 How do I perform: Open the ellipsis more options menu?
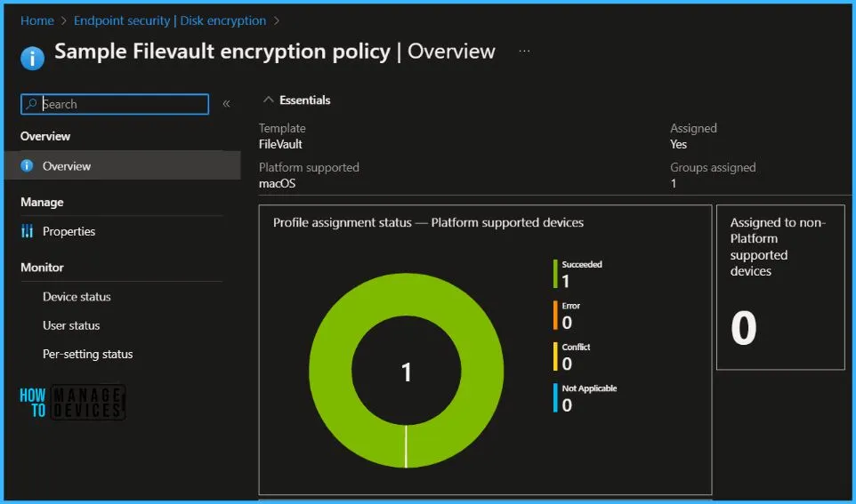[524, 52]
